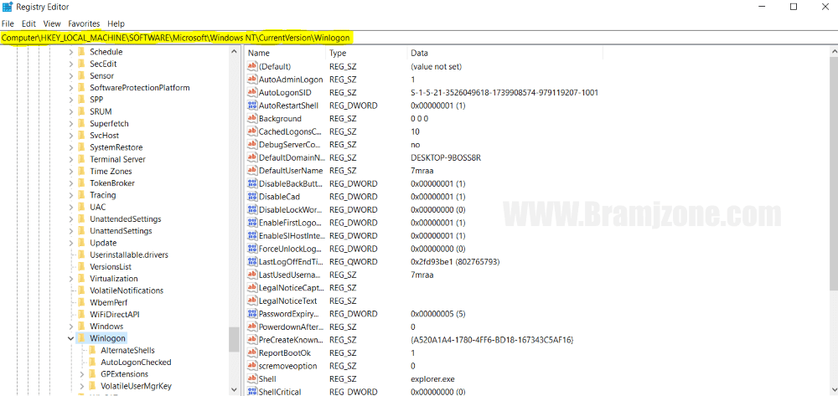The image size is (838, 396).
Task: Click the DisableCad DWORD value icon
Action: [x=252, y=197]
